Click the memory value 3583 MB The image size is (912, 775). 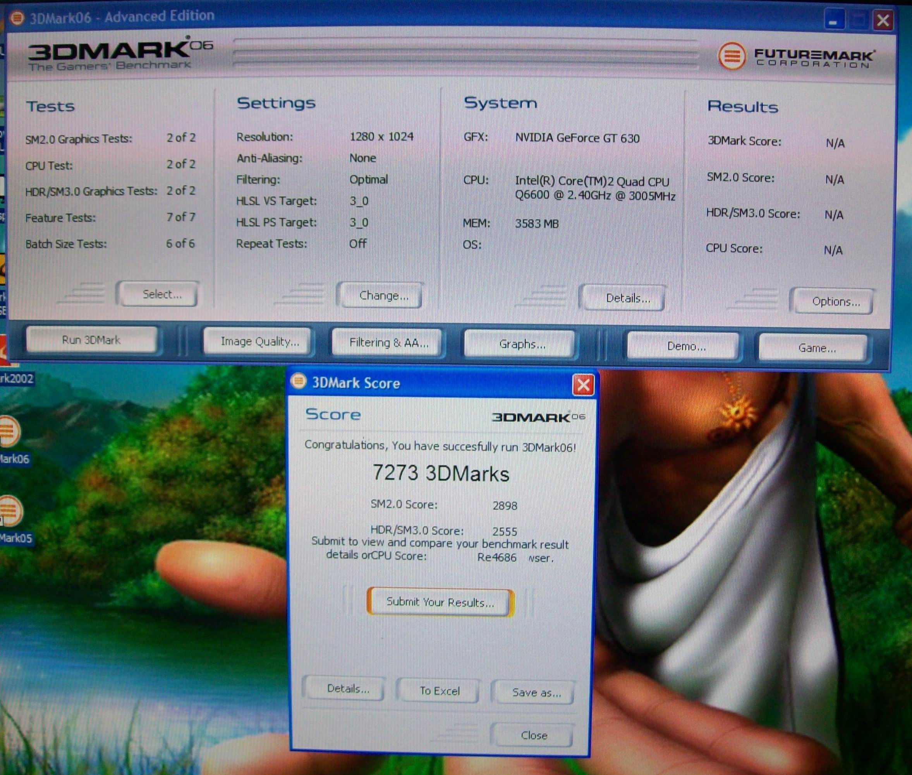click(536, 224)
